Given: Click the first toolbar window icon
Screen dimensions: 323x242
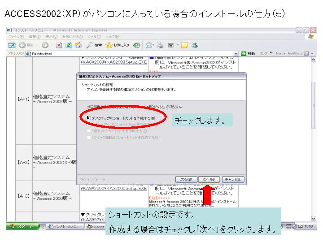Looking at the screenshot, I should click(12, 45).
